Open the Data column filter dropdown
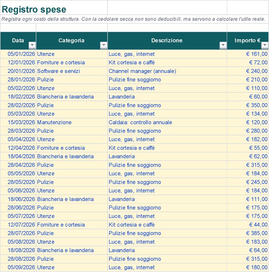269x272 pixels. coord(32,45)
